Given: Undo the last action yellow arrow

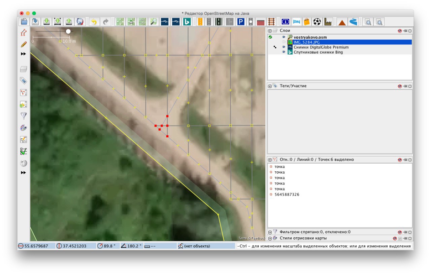Looking at the screenshot, I should [94, 22].
